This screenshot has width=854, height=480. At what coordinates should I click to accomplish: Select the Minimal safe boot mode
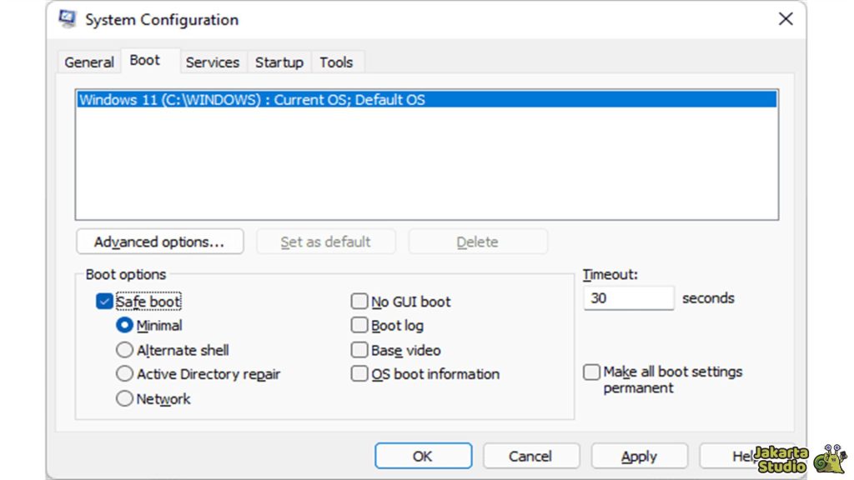[x=124, y=325]
